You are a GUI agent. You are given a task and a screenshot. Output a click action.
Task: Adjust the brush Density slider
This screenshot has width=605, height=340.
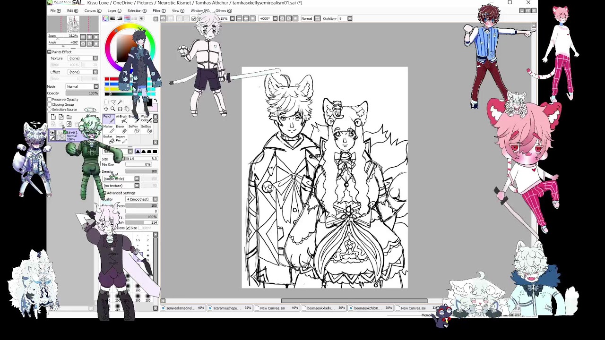pyautogui.click(x=141, y=171)
